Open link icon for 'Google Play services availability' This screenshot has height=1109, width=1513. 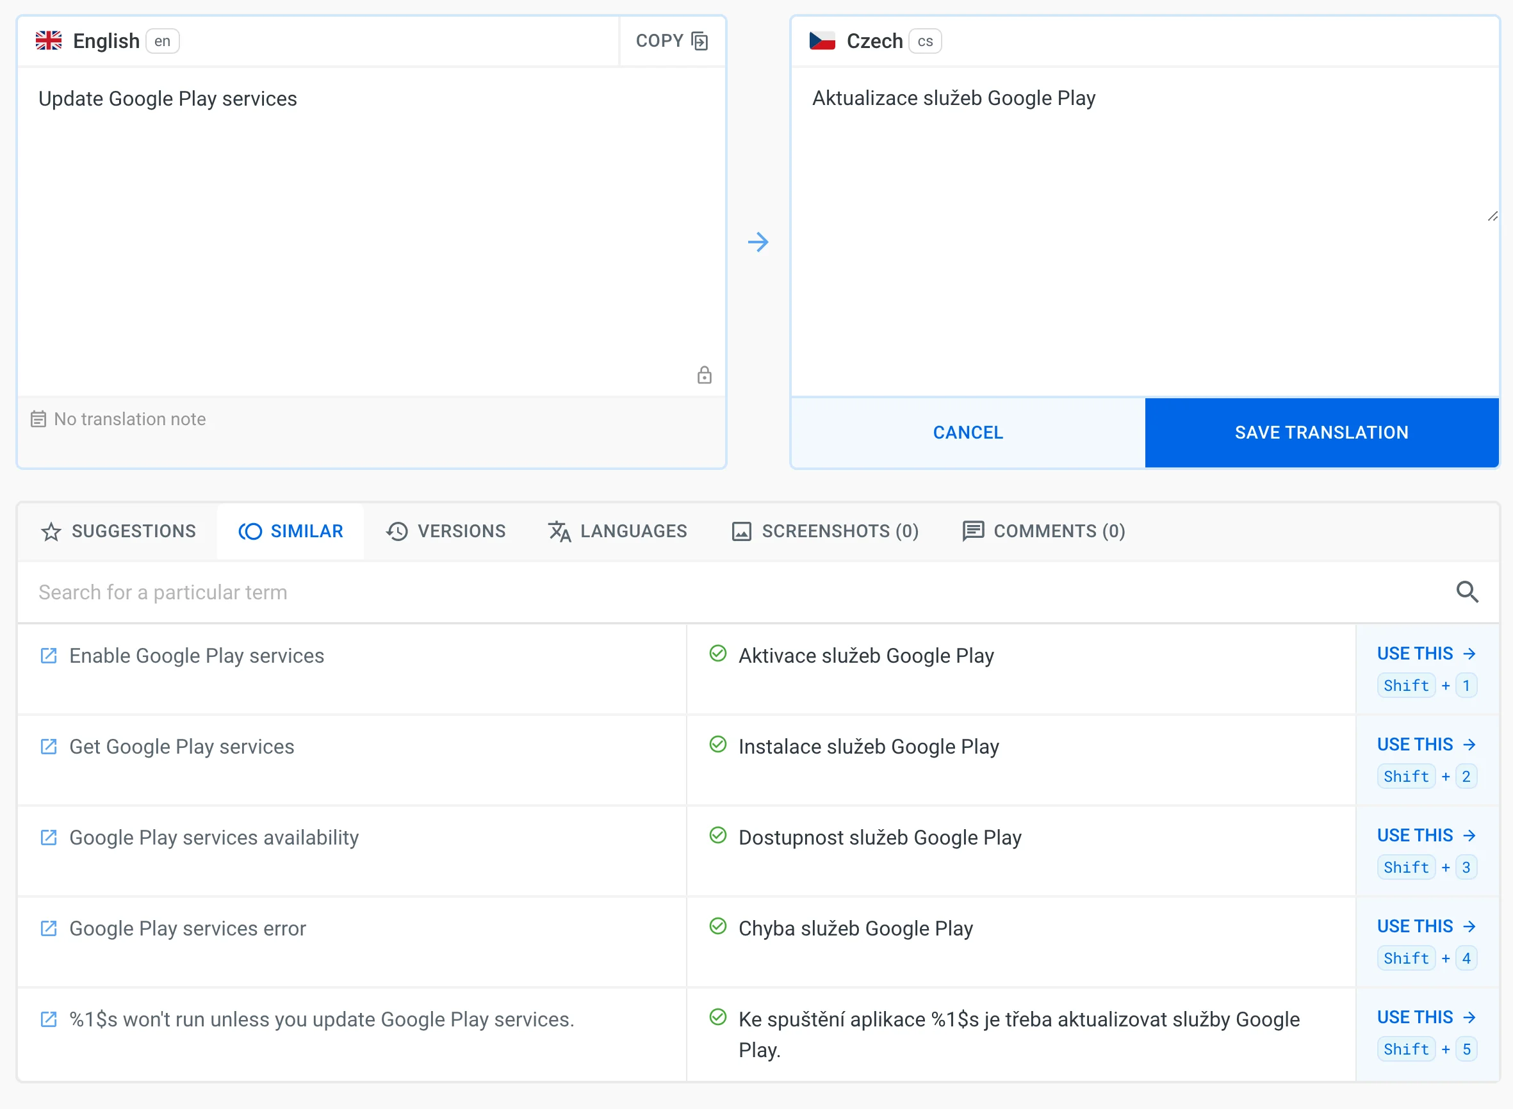tap(49, 837)
